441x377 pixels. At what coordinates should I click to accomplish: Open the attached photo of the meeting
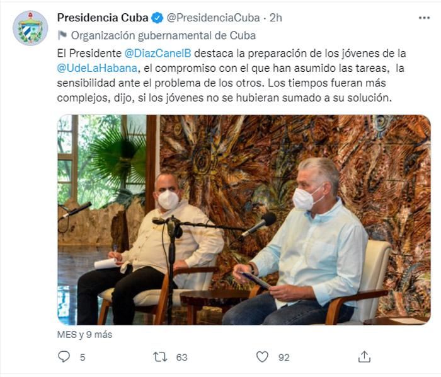(244, 220)
